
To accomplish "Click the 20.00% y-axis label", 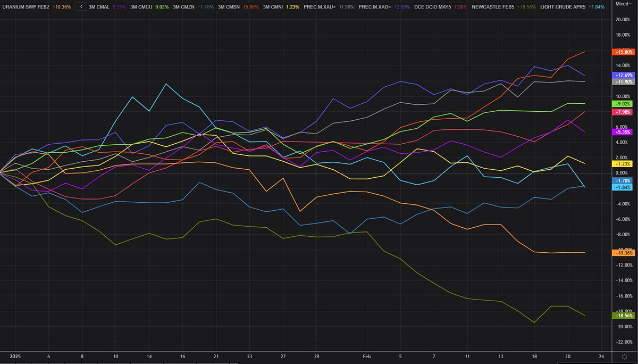I will coord(623,20).
